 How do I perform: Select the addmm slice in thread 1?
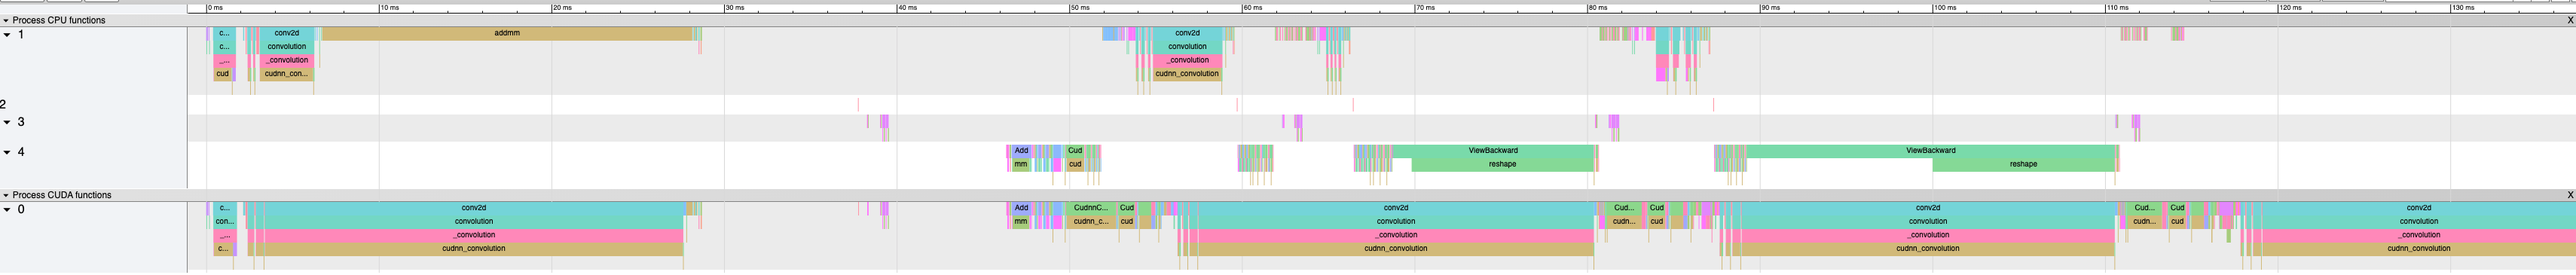click(x=507, y=33)
